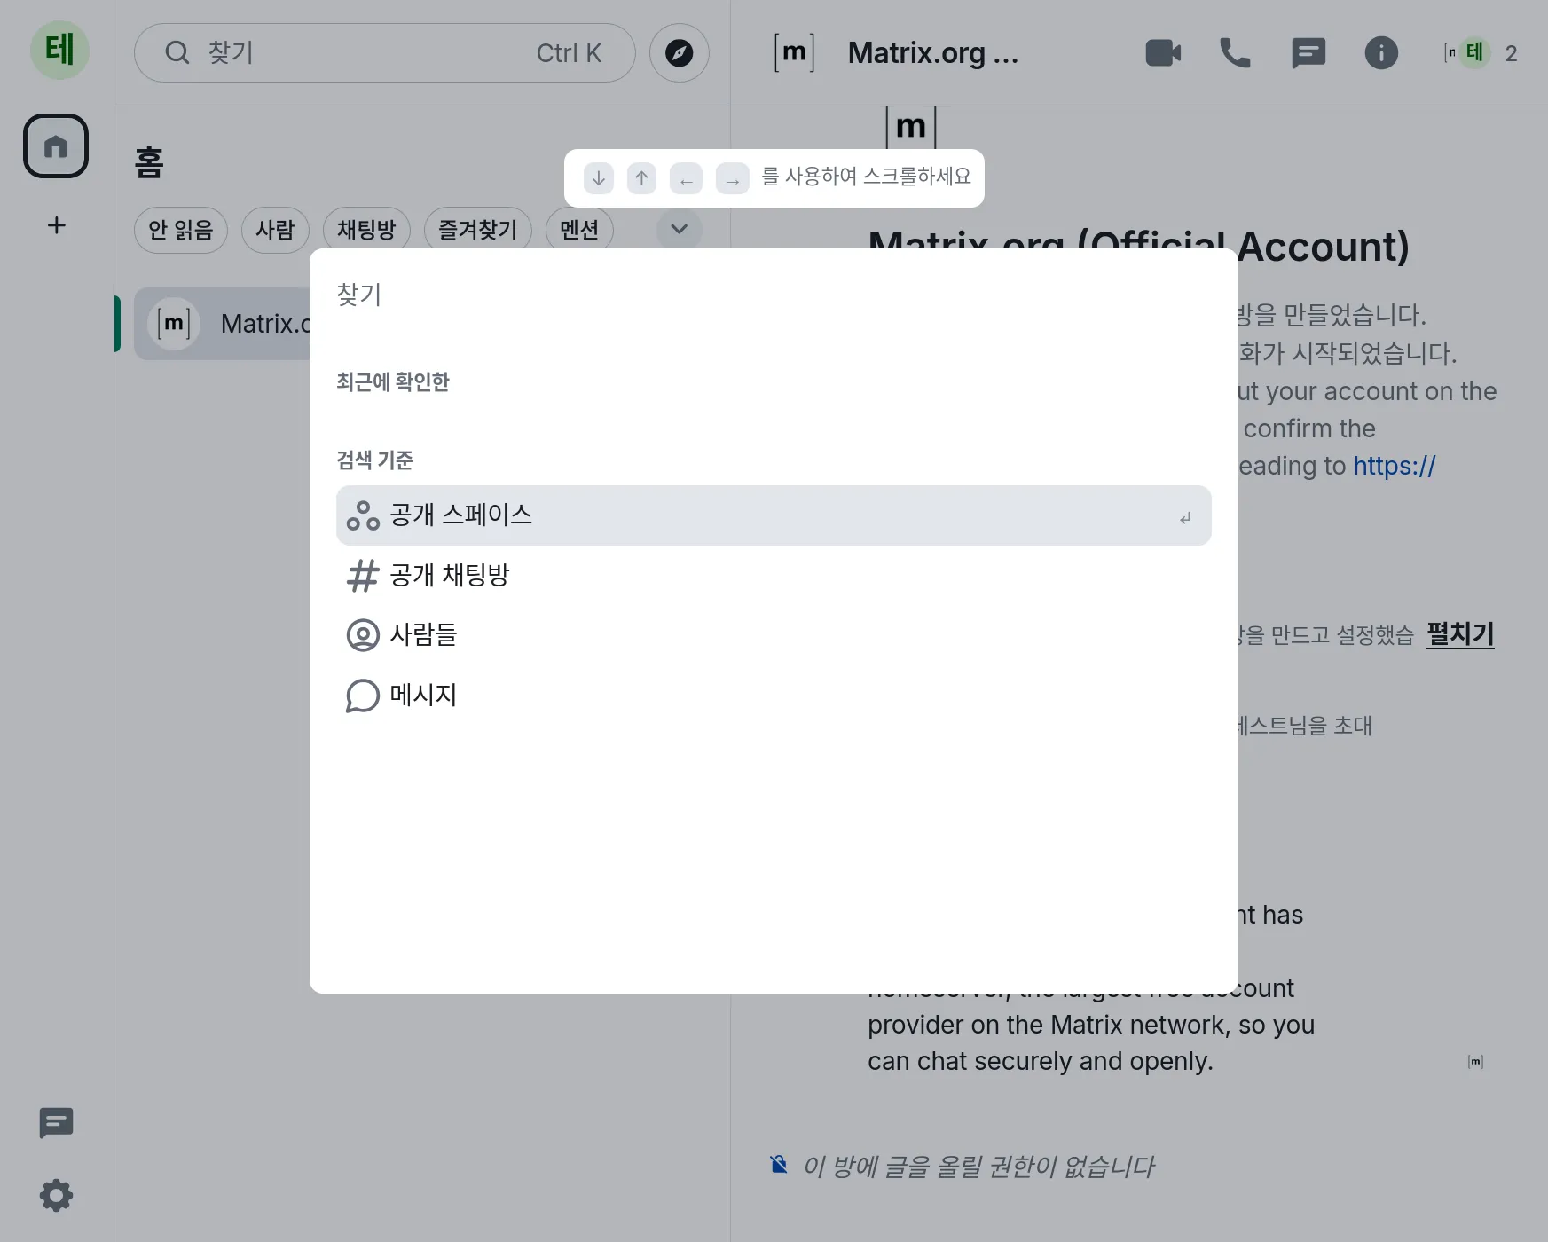Screen dimensions: 1548x1242
Task: Open the user avatar menu 테
Action: pos(59,51)
